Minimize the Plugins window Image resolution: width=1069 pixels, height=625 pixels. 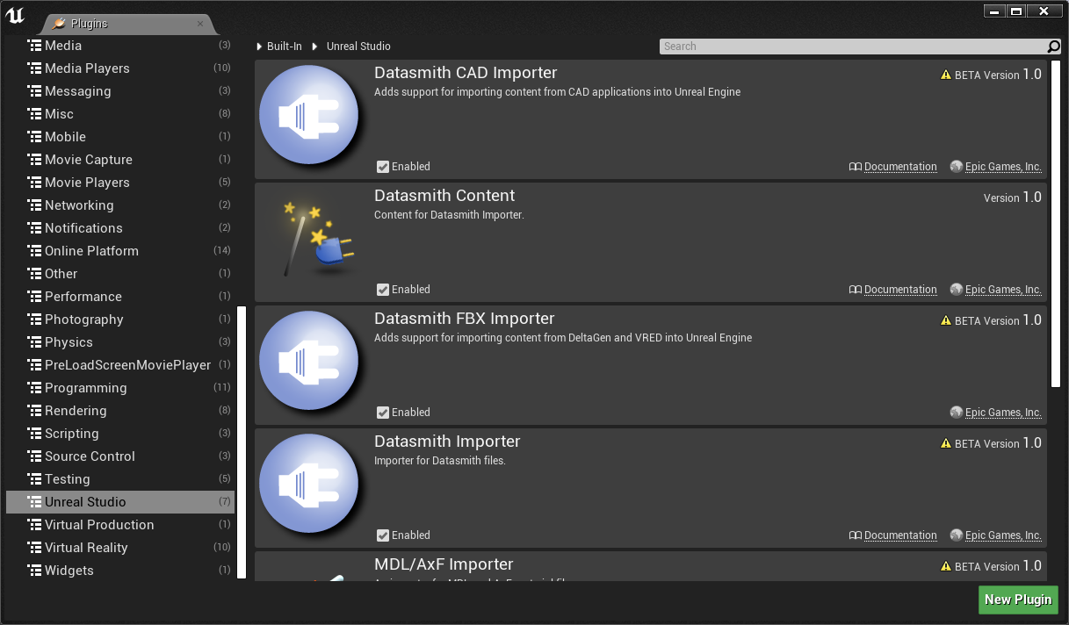tap(994, 11)
